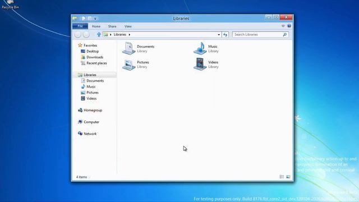Select the Pictures library icon
Image resolution: width=359 pixels, height=202 pixels.
click(x=129, y=64)
